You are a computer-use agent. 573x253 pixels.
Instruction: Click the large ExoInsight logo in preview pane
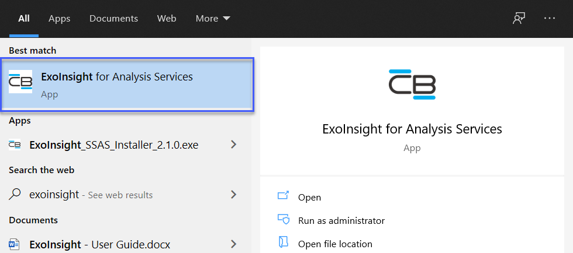412,85
